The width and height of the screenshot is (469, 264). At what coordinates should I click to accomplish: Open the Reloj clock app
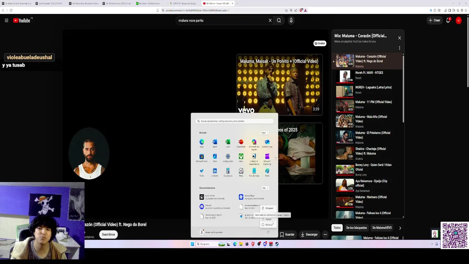click(x=241, y=172)
